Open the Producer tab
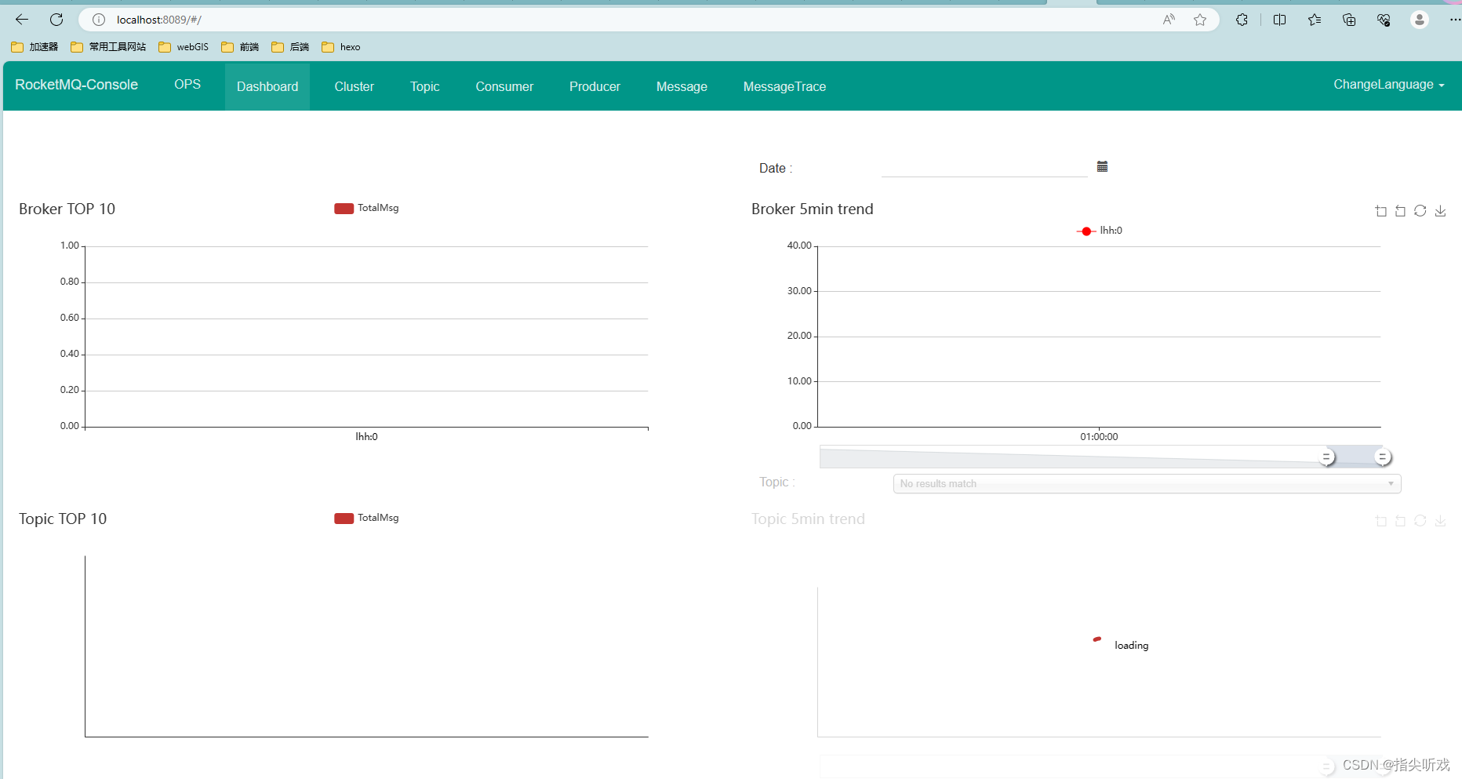 (x=595, y=86)
